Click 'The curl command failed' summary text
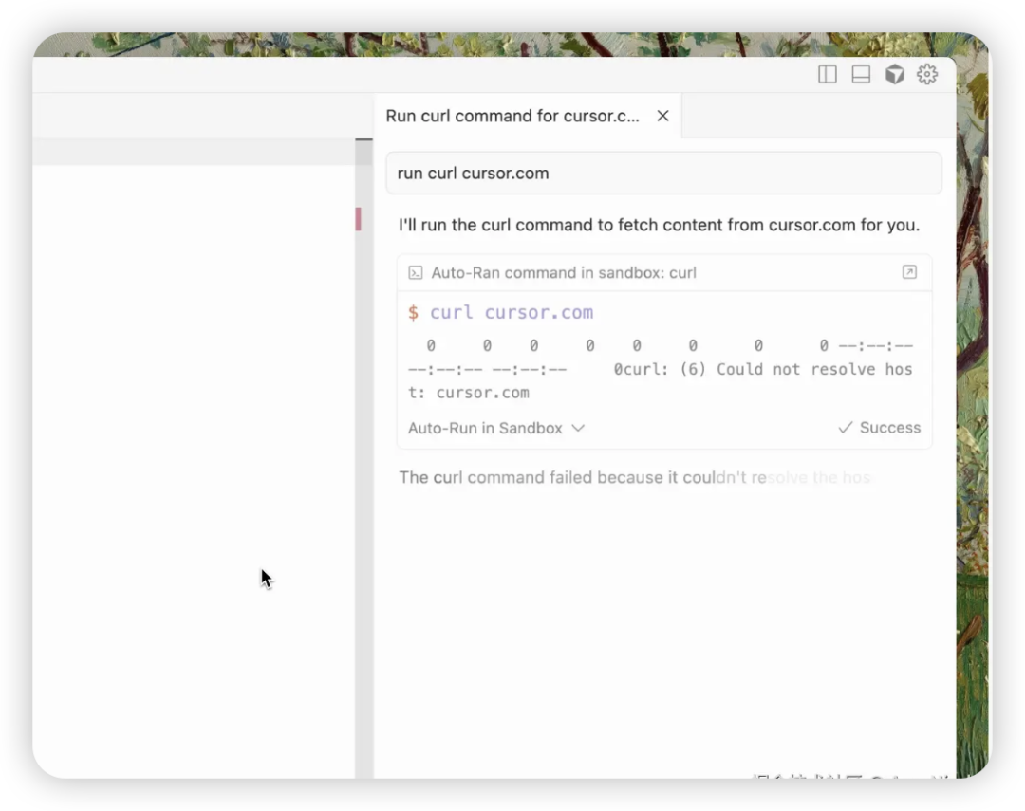 point(634,478)
